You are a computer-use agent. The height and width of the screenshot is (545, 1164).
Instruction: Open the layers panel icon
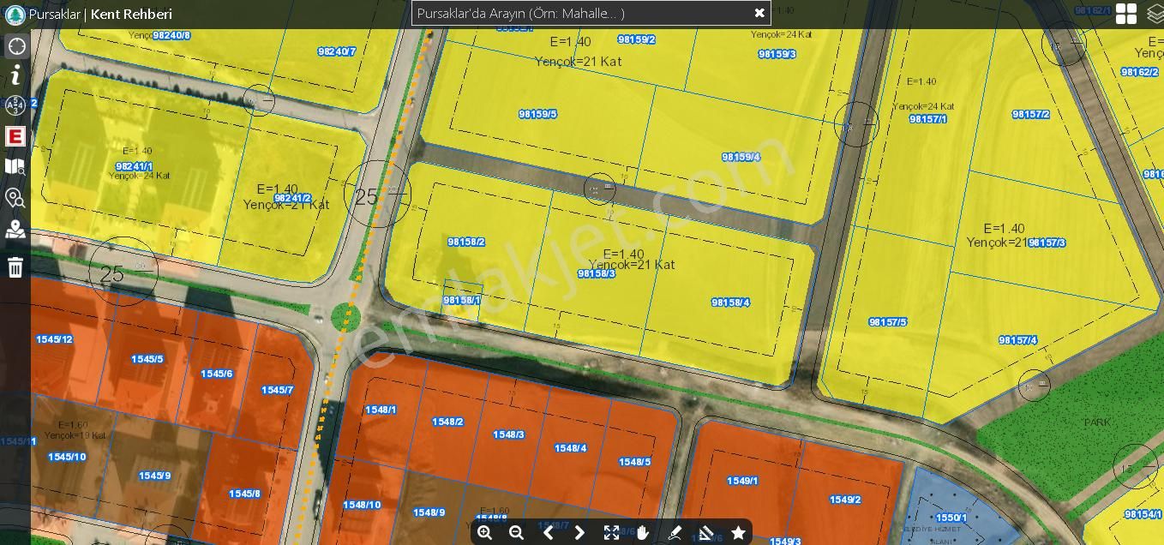[1155, 14]
